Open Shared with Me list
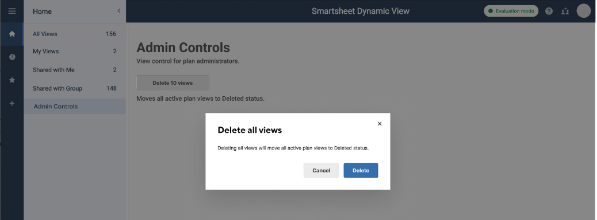The image size is (597, 220). click(75, 70)
